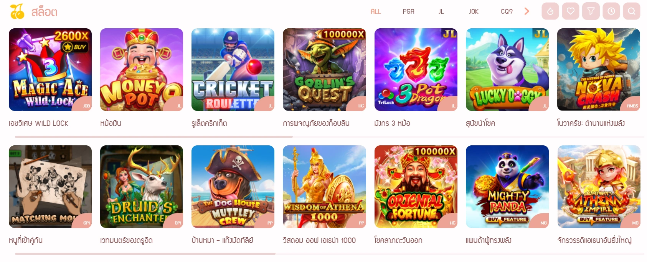Open Mighty Panda game thumbnail
The width and height of the screenshot is (647, 262).
click(x=507, y=187)
